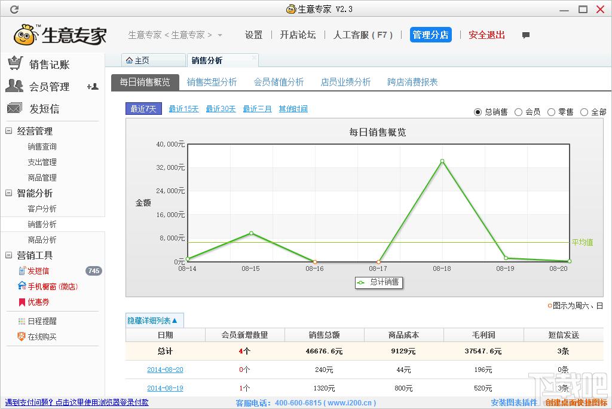Select the 最近15天 range link
612x409 pixels.
[x=184, y=109]
